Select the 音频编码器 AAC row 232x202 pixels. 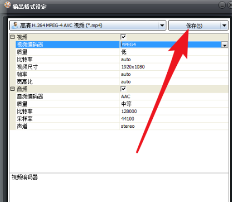coord(122,96)
